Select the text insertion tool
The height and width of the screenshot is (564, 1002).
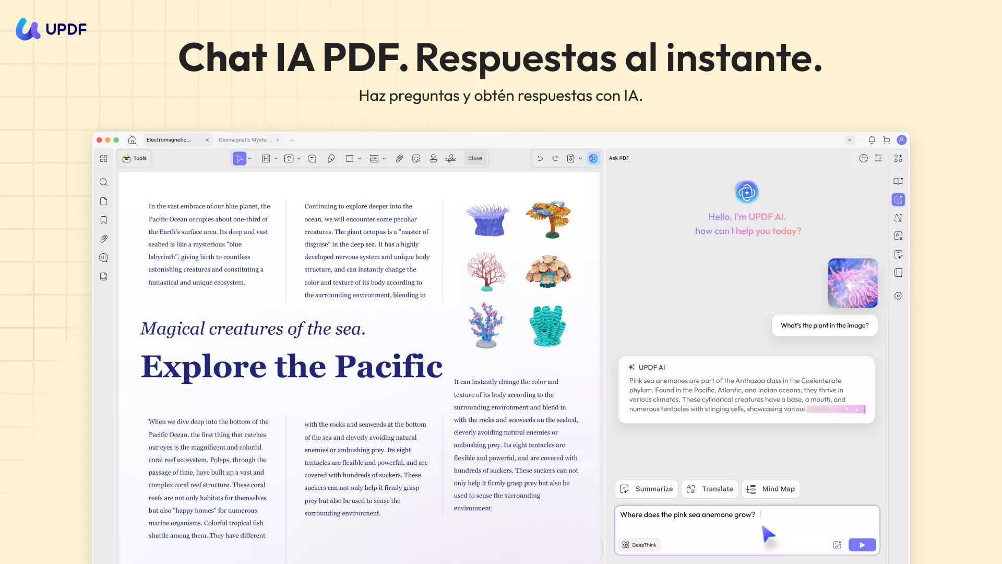point(289,158)
